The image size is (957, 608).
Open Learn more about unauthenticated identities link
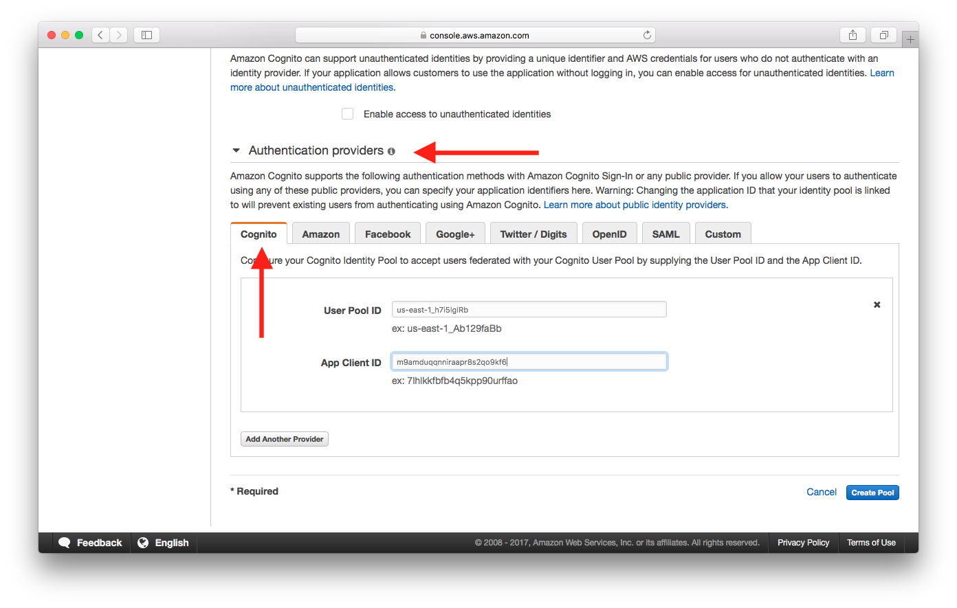(x=313, y=87)
